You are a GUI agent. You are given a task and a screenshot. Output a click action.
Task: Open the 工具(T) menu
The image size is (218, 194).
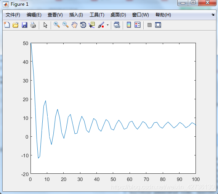pos(97,15)
